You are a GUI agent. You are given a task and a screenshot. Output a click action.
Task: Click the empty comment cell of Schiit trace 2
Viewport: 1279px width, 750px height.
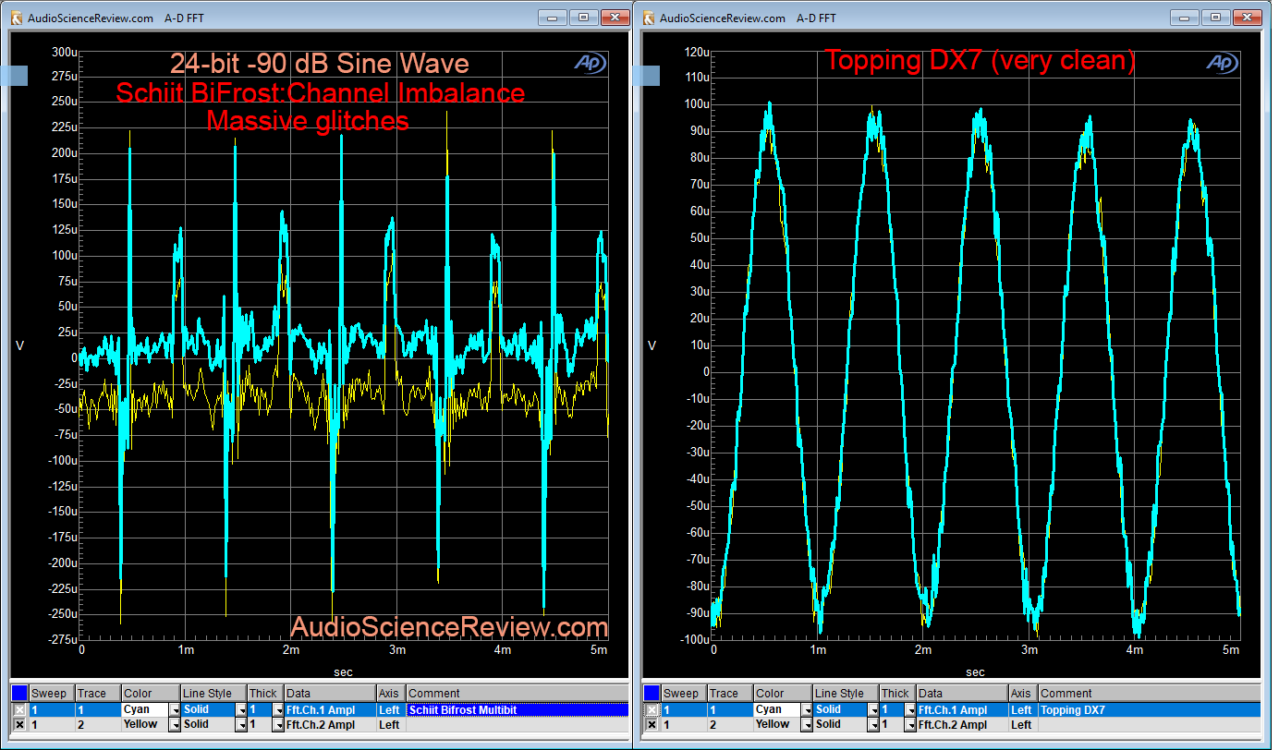pos(518,724)
